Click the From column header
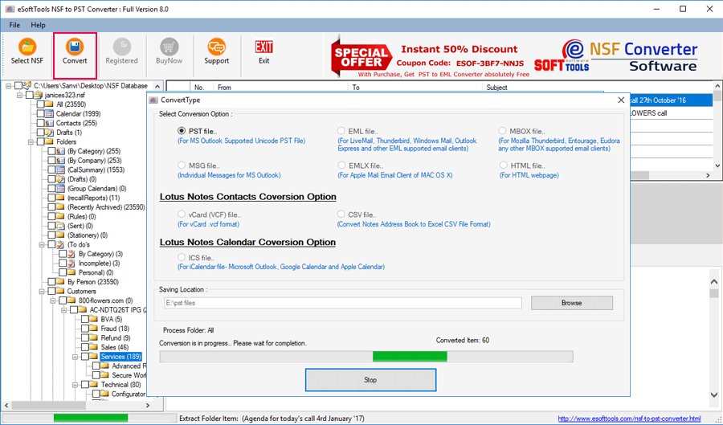The width and height of the screenshot is (723, 425). pos(281,87)
